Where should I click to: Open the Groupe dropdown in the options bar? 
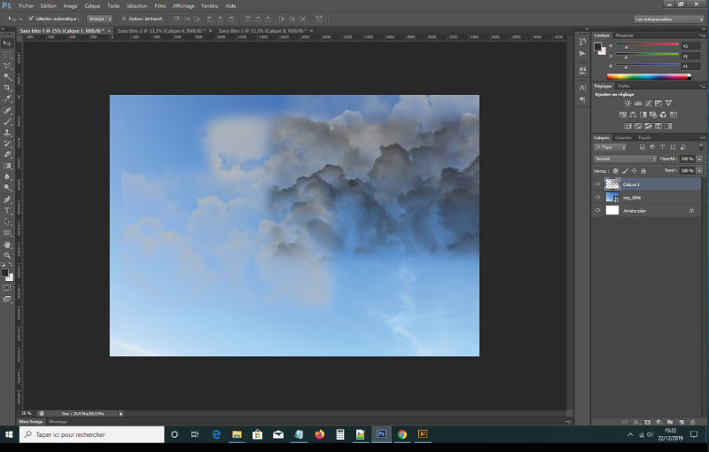point(99,18)
